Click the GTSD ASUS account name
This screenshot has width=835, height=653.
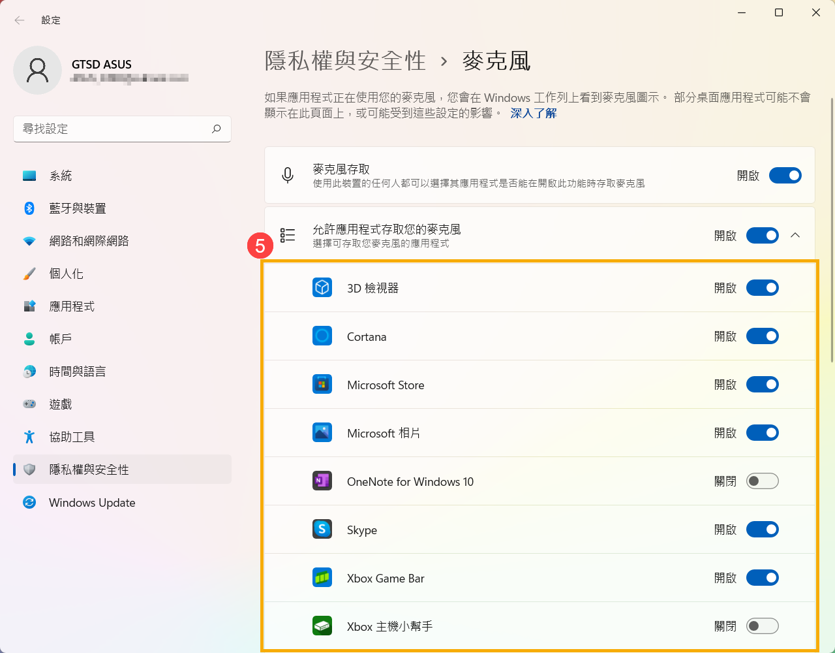[x=102, y=64]
